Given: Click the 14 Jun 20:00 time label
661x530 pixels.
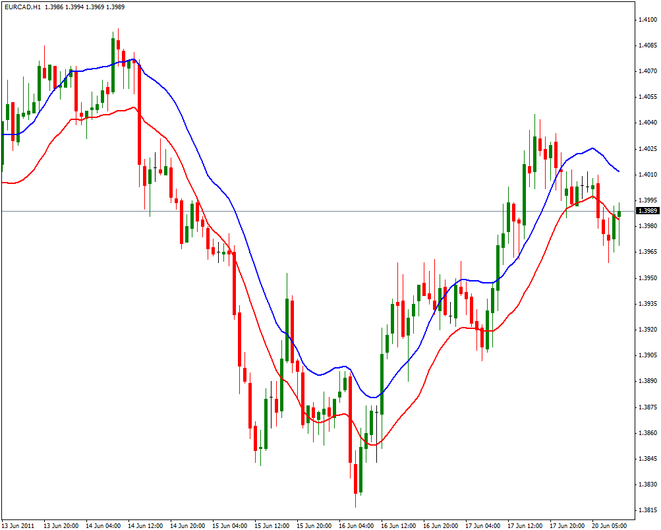Looking at the screenshot, I should pyautogui.click(x=188, y=526).
